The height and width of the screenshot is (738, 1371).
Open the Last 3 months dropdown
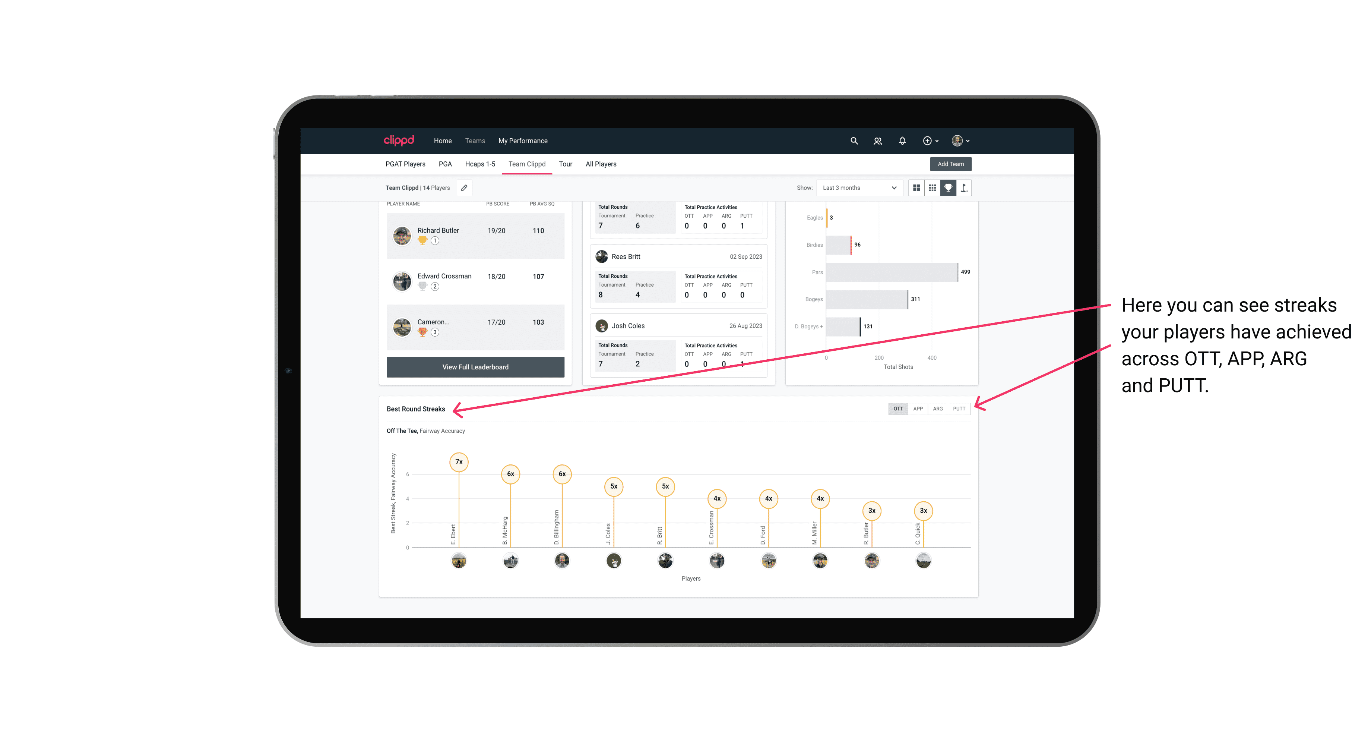858,188
